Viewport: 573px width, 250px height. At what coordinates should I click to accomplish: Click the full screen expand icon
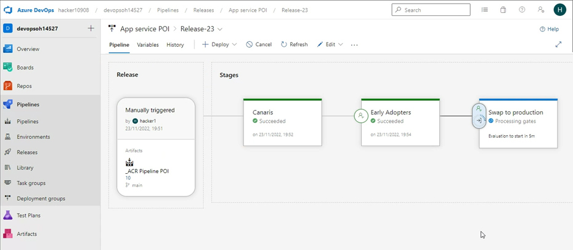pos(558,44)
